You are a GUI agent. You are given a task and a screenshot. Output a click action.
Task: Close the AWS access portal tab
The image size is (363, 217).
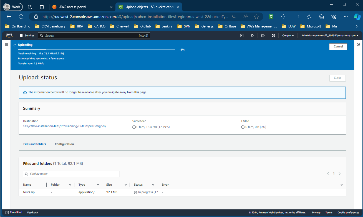pos(112,7)
